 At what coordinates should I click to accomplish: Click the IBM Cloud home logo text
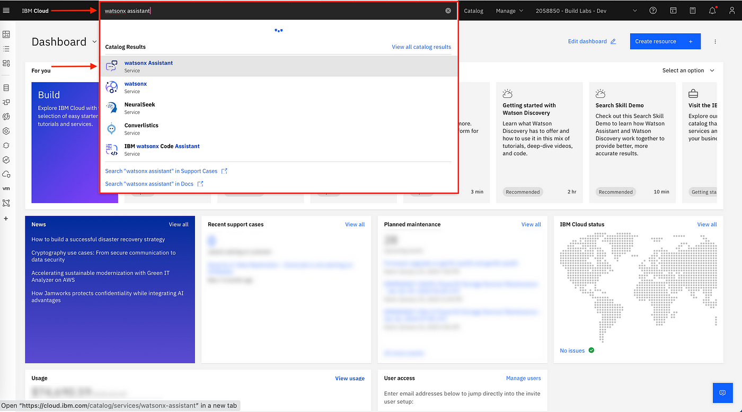click(x=35, y=11)
